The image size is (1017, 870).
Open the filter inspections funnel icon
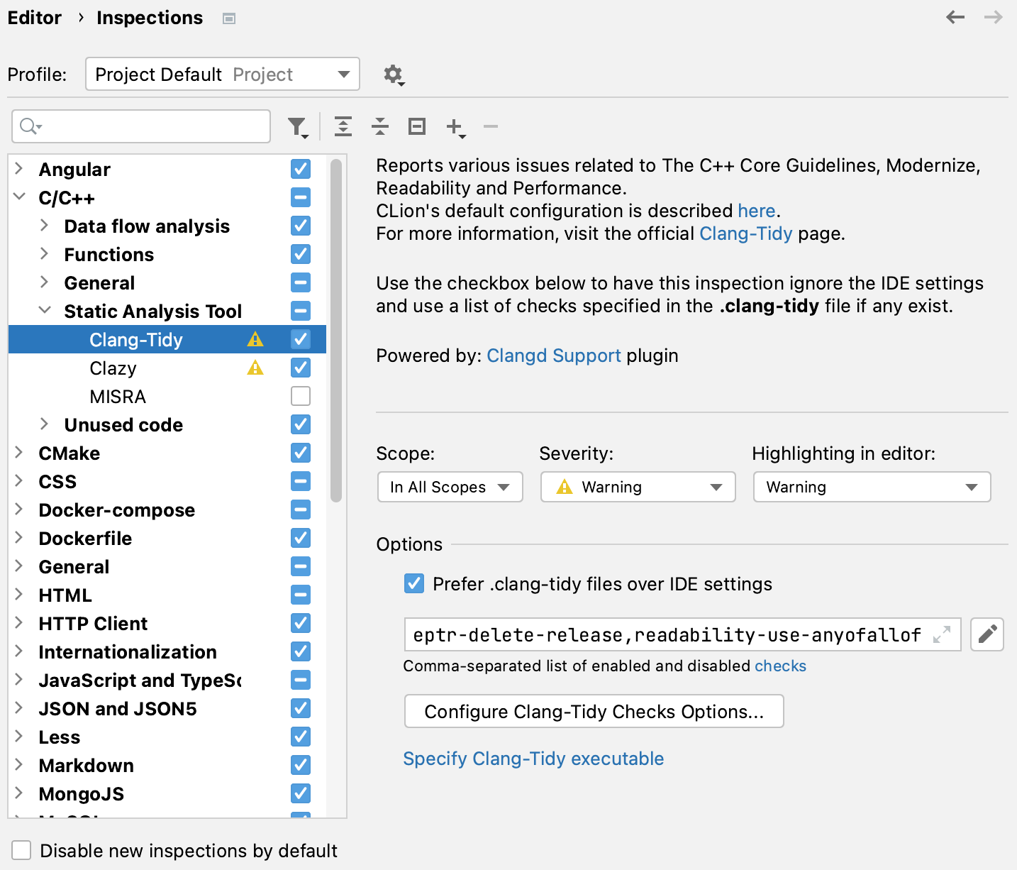pos(296,126)
